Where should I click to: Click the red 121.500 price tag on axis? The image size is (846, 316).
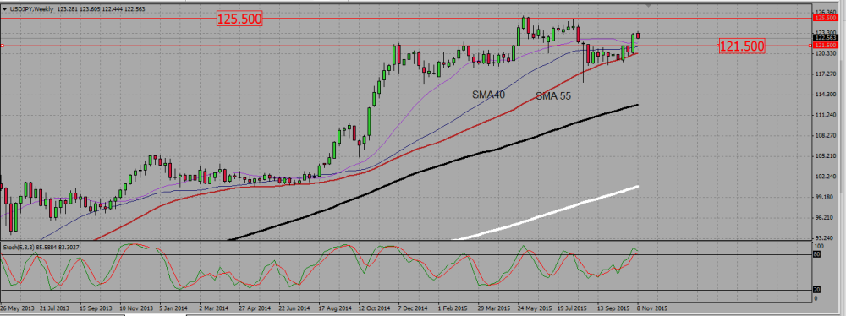coord(826,46)
